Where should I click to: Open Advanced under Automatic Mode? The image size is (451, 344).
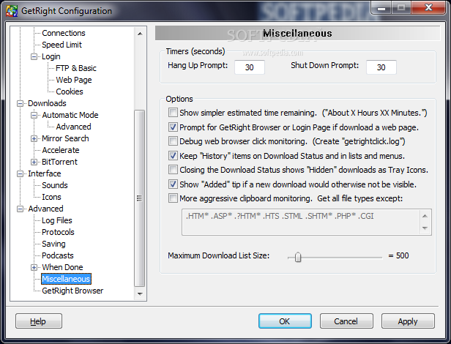[x=73, y=127]
